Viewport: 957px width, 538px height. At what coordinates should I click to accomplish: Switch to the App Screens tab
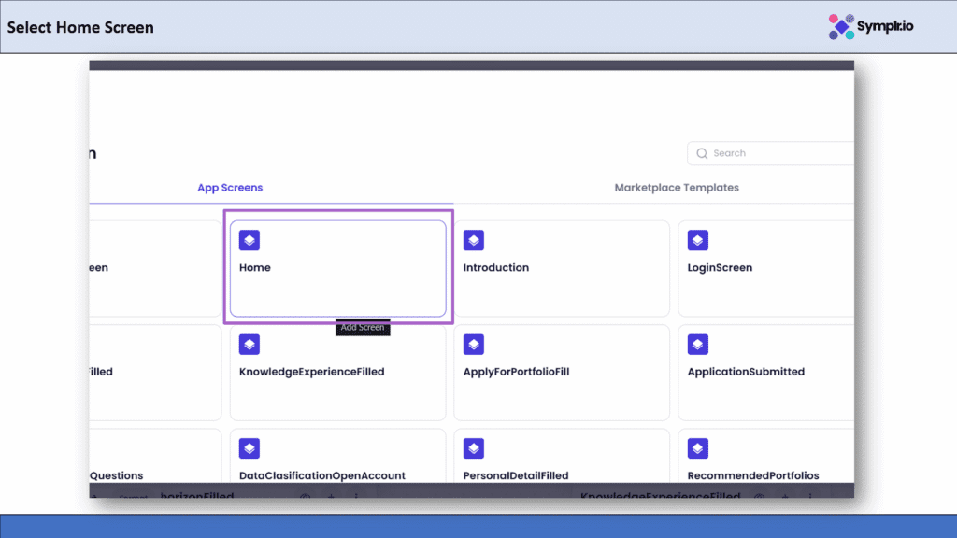click(x=230, y=188)
